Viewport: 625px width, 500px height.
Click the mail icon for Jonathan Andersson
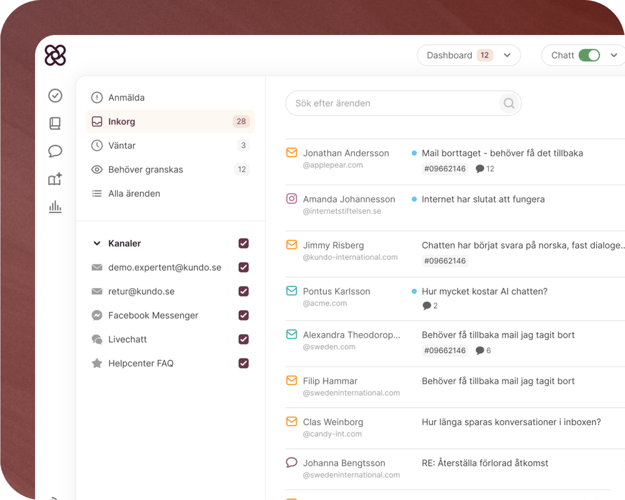point(292,152)
